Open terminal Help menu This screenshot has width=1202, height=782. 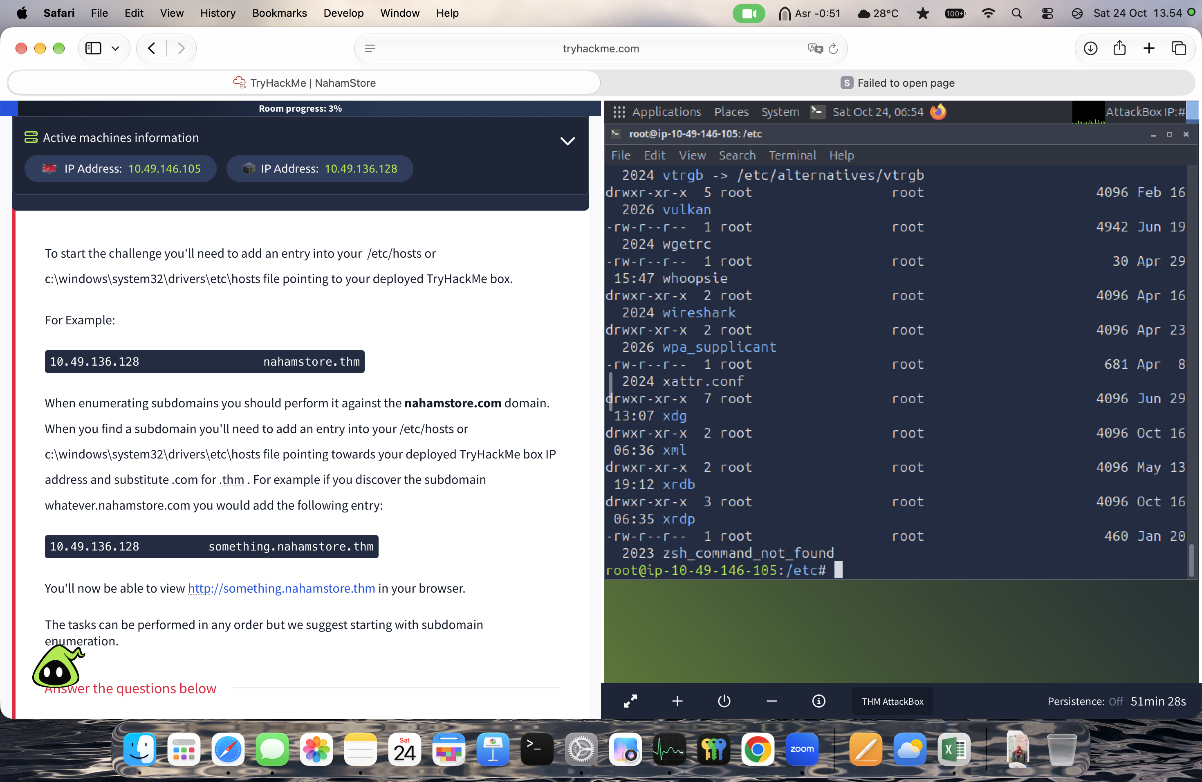(x=841, y=155)
